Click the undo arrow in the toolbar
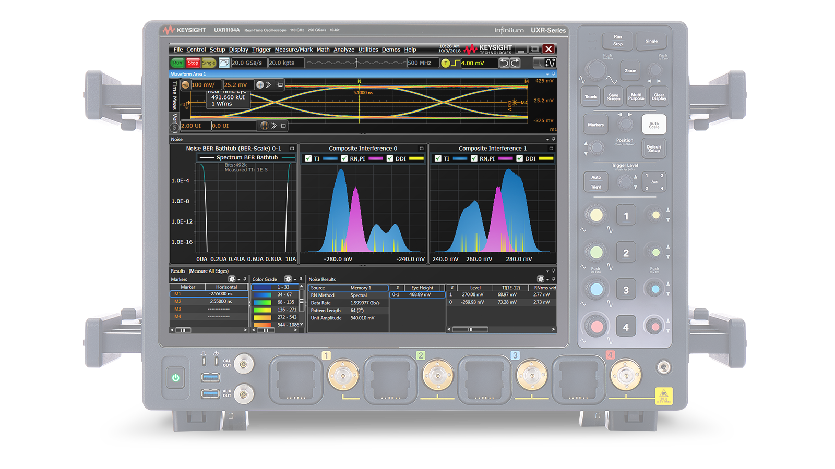 (504, 63)
